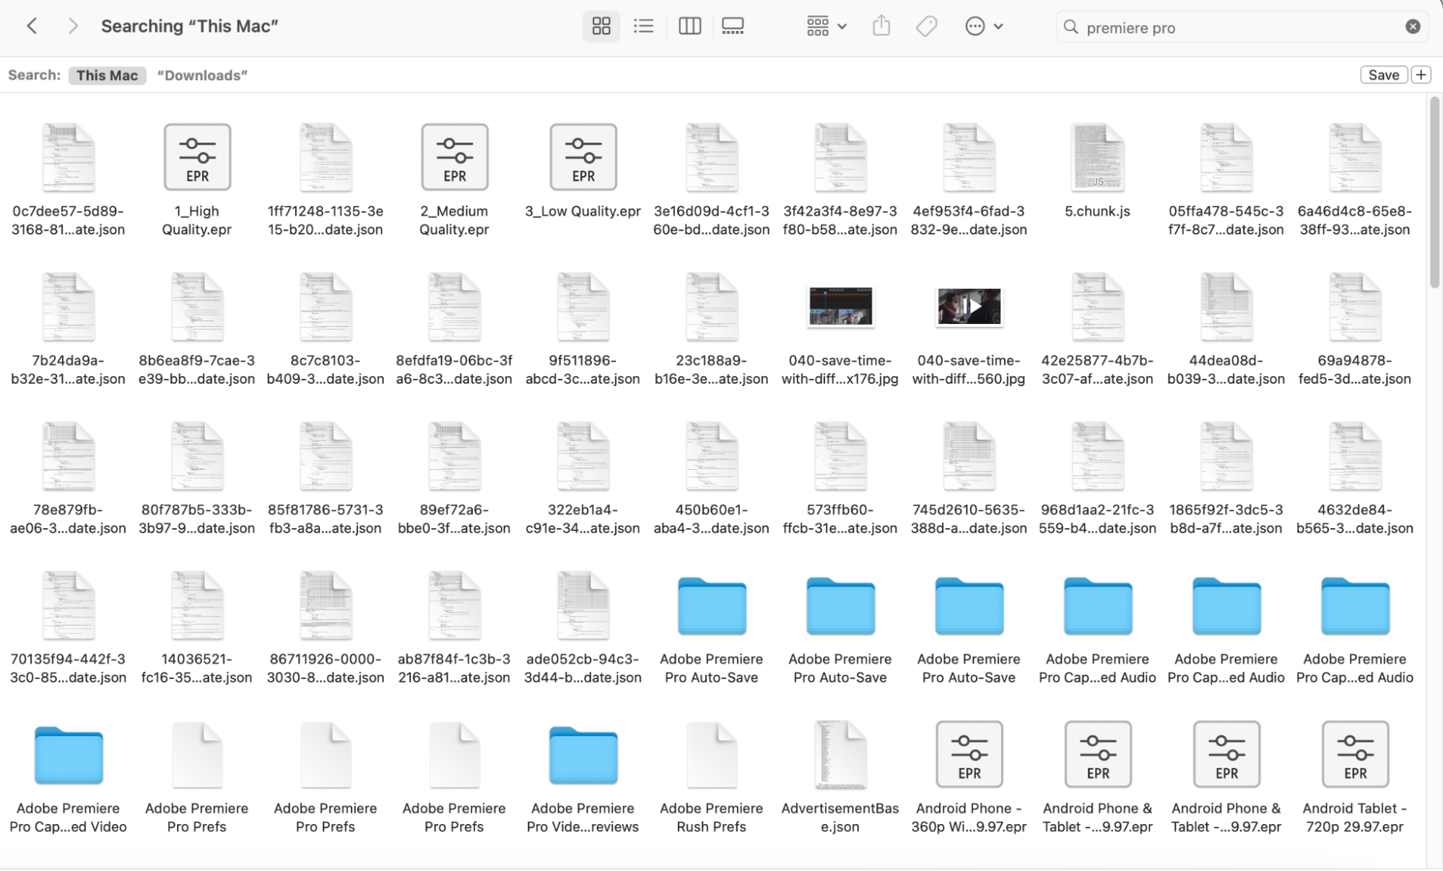Select 745d2610-5635 json file
The width and height of the screenshot is (1443, 871).
969,456
